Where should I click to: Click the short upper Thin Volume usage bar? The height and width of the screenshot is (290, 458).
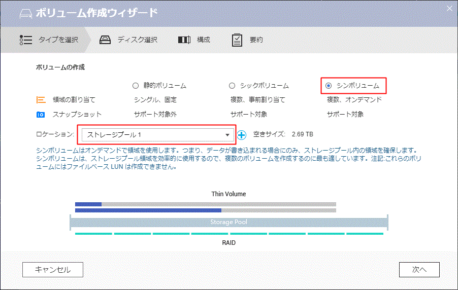pos(88,204)
